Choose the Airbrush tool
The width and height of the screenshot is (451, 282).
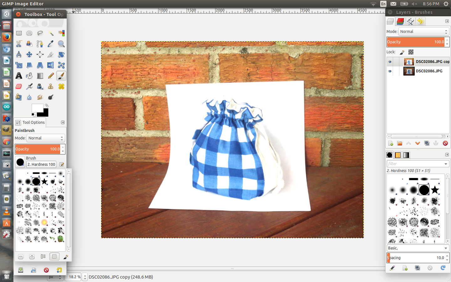coord(29,86)
